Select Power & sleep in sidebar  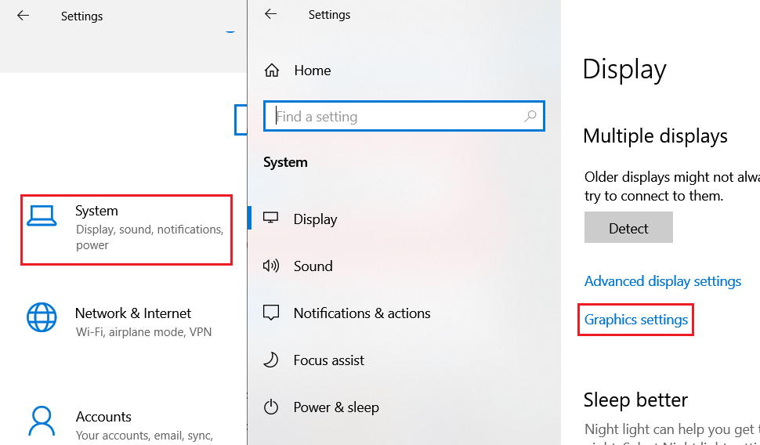pos(335,407)
